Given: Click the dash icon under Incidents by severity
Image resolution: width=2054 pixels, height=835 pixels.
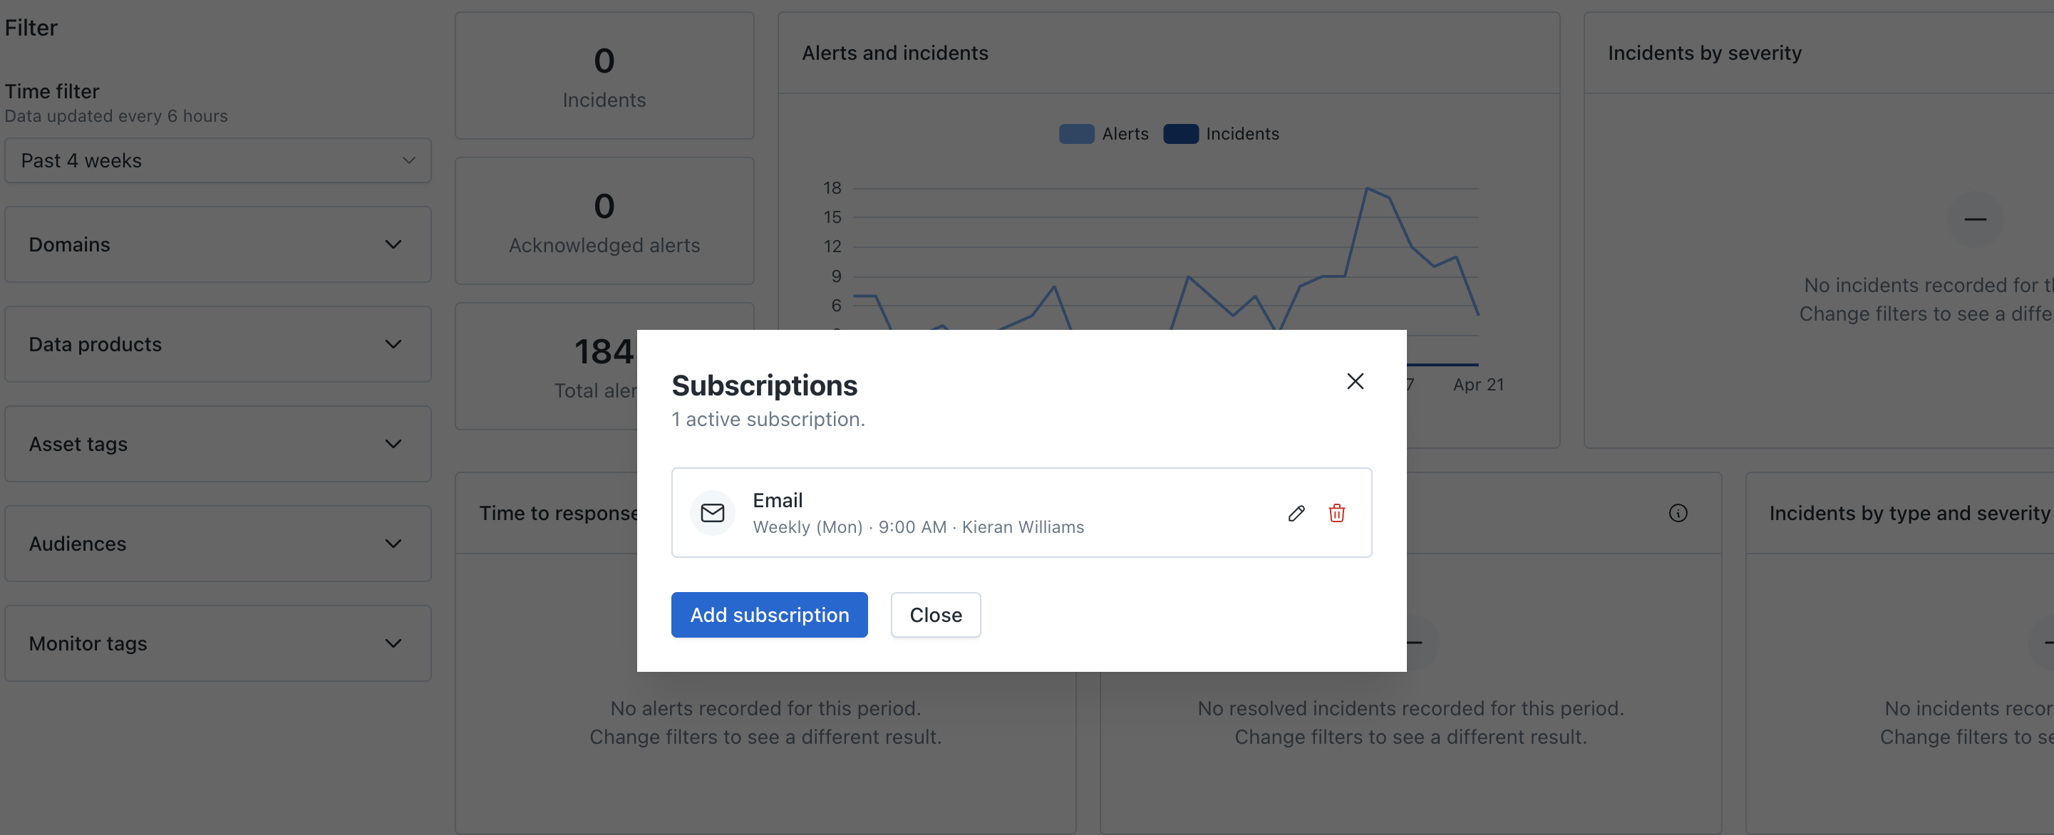Looking at the screenshot, I should tap(1974, 219).
